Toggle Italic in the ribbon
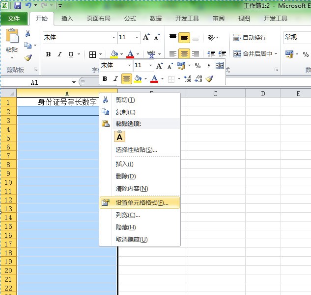This screenshot has width=311, height=295. tap(59, 54)
